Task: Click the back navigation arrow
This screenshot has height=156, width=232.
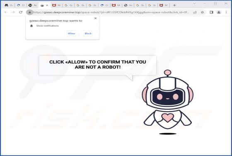Action: (x=6, y=12)
